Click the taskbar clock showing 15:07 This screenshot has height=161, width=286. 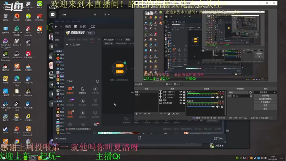[x=273, y=158]
